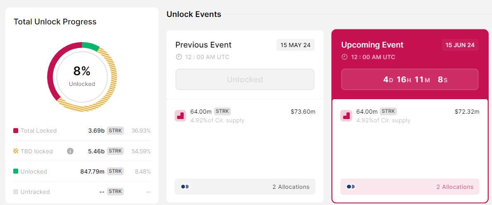
Task: Click the 15 MAY 24 date badge
Action: [x=295, y=45]
